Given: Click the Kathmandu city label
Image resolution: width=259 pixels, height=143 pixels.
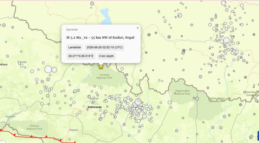Looking at the screenshot, I should tap(94, 107).
